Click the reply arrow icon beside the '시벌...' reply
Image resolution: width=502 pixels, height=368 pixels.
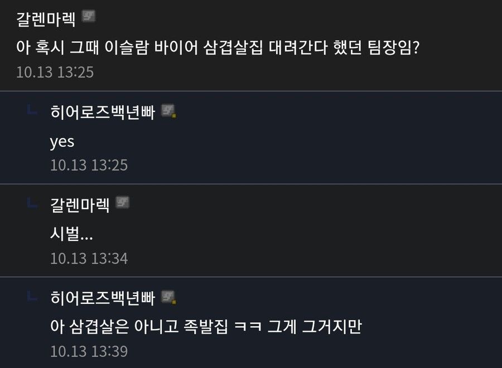pos(32,205)
